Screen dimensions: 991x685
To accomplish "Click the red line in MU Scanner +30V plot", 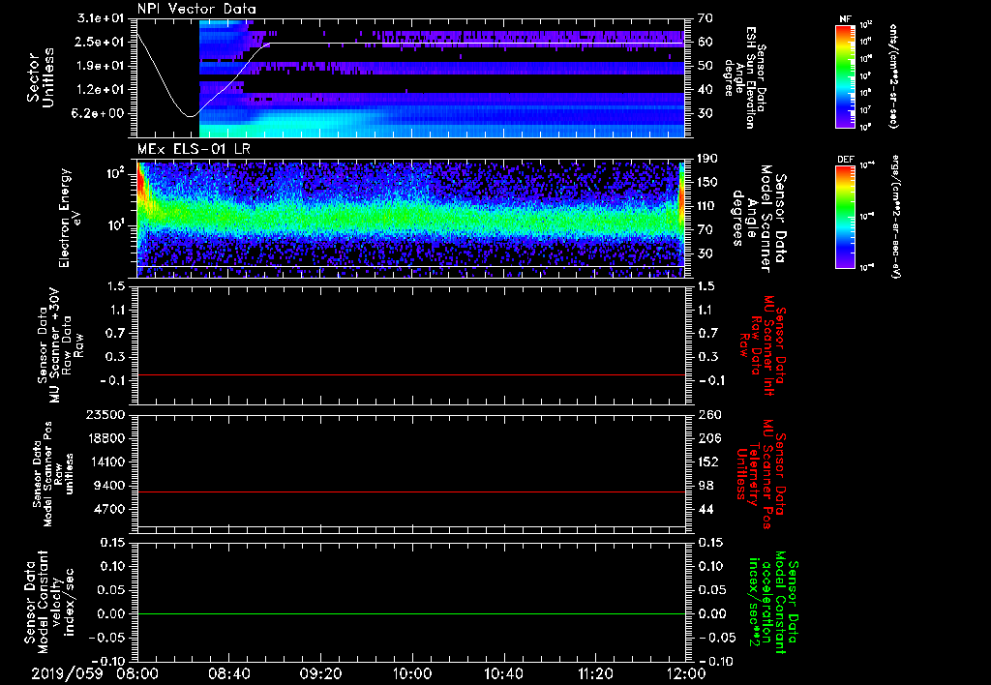I will 411,374.
